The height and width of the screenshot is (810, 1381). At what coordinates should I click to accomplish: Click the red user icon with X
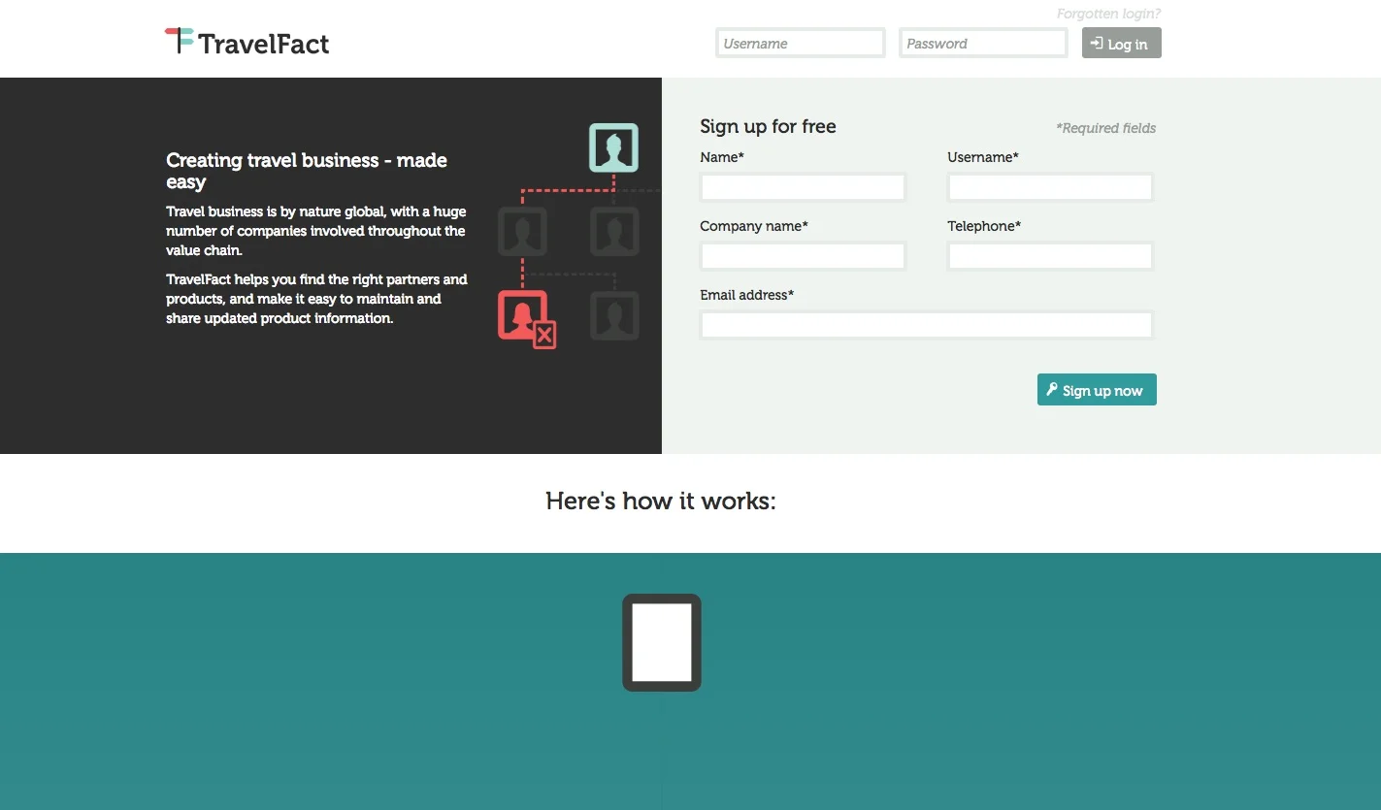point(526,319)
